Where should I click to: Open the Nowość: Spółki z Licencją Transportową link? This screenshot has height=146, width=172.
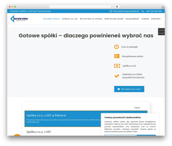coord(30,11)
